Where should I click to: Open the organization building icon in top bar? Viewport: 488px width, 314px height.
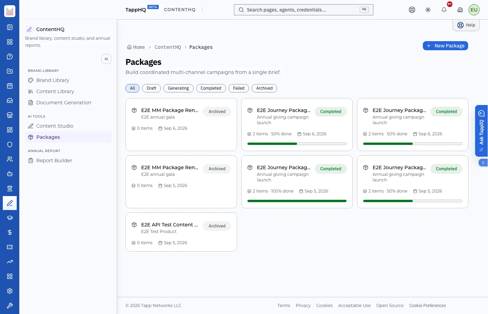pos(460,10)
